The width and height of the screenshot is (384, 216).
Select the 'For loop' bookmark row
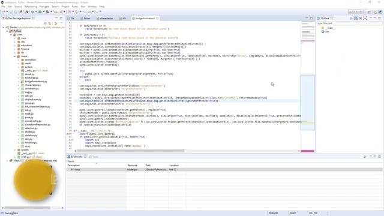pyautogui.click(x=224, y=169)
